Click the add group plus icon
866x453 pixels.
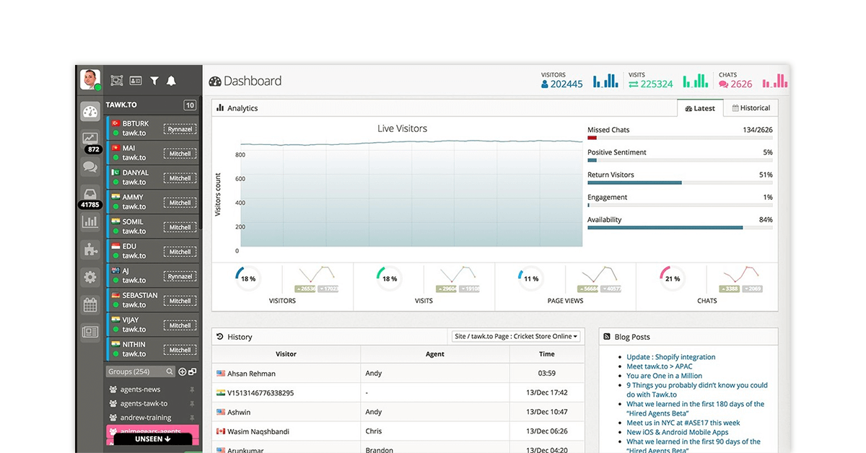click(183, 371)
